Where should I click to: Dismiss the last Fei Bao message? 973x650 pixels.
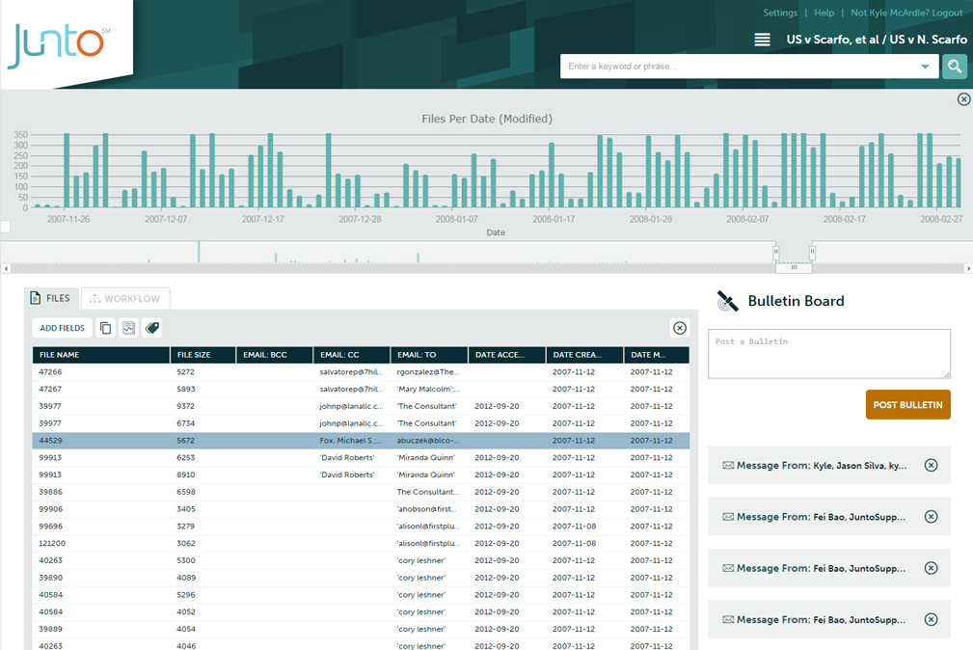931,620
